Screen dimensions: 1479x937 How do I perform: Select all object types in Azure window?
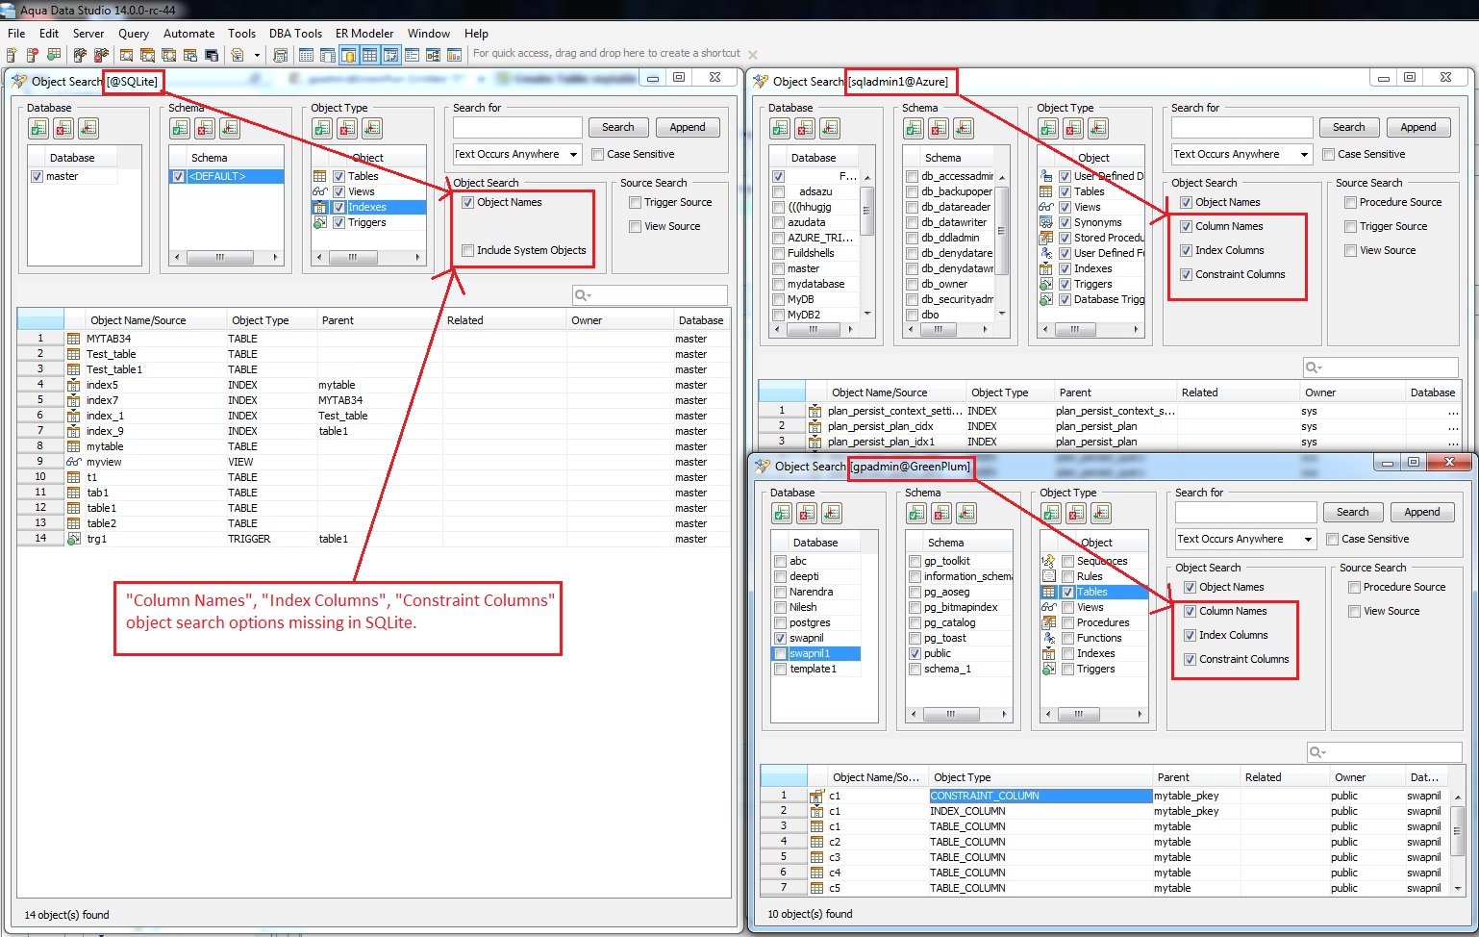tap(1048, 128)
